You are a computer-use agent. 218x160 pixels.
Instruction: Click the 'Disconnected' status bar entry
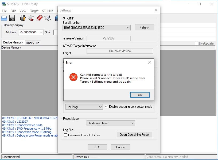pyautogui.click(x=37, y=157)
